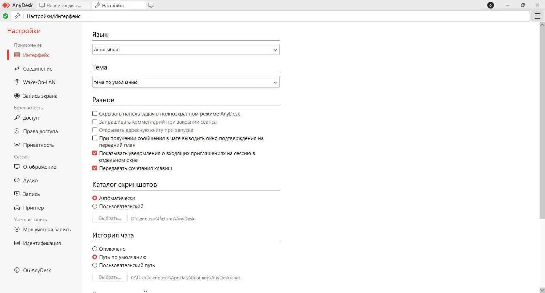Image resolution: width=545 pixels, height=293 pixels.
Task: Open the hamburger main menu
Action: tap(538, 16)
